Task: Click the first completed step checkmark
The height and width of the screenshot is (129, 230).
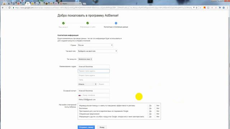Action: click(63, 23)
